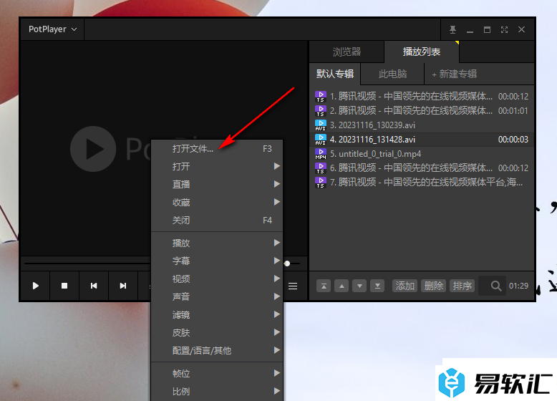Select the 此电脑 album tab

tap(392, 74)
